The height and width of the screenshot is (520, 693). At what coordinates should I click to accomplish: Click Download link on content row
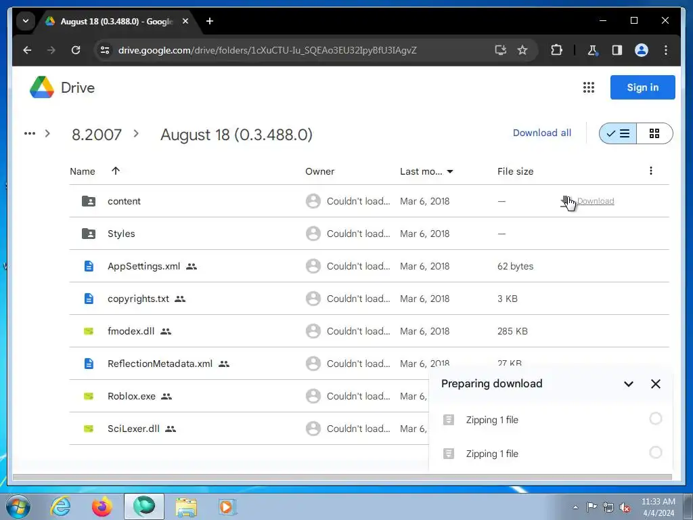click(x=596, y=200)
